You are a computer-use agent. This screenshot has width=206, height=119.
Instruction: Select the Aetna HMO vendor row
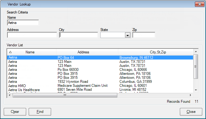tap(100, 86)
